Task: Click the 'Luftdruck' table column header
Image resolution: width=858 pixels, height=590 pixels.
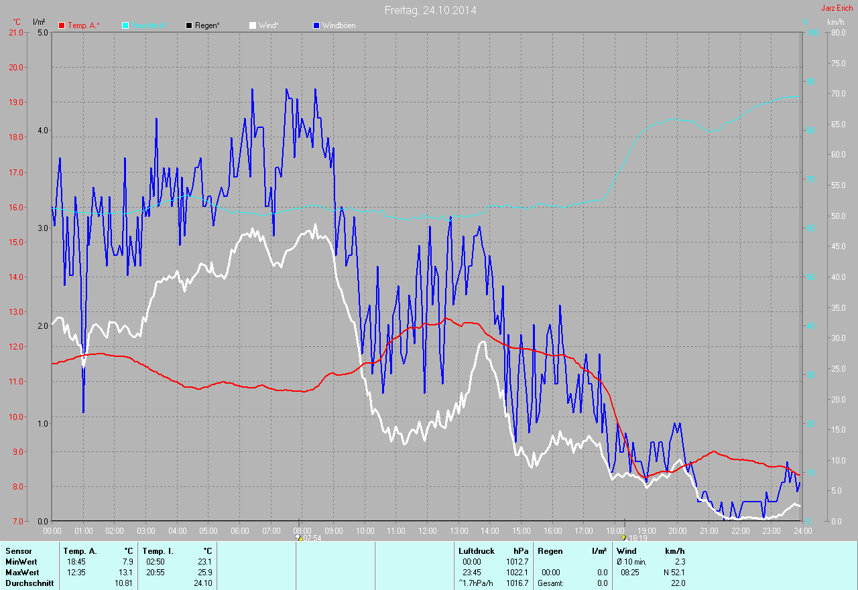Action: pyautogui.click(x=477, y=551)
